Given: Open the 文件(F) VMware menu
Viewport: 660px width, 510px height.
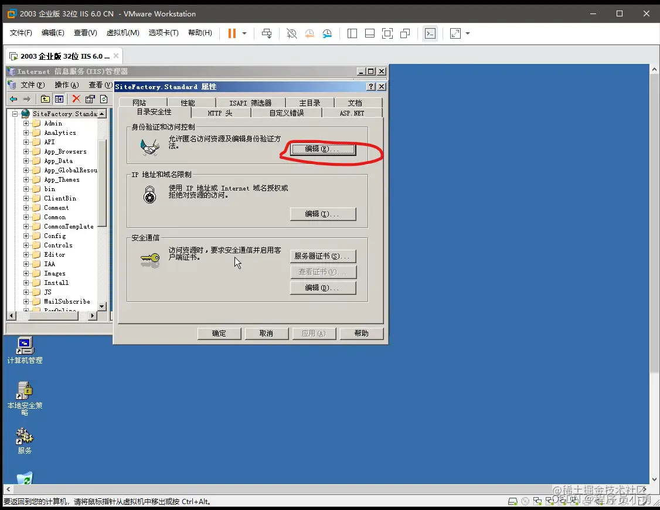Looking at the screenshot, I should tap(21, 33).
